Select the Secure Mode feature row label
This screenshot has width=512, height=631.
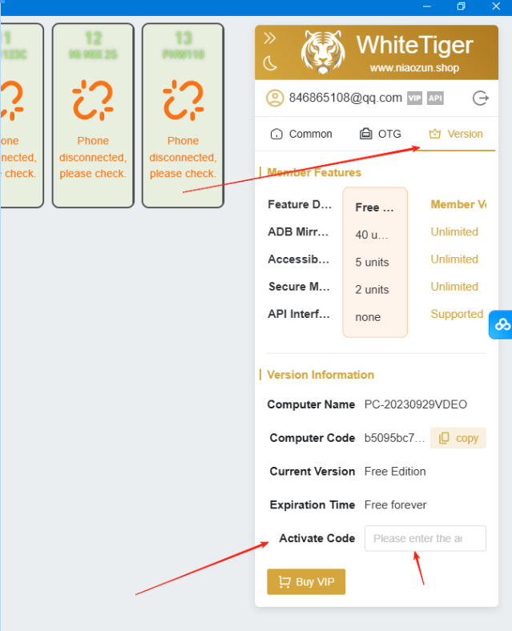(x=299, y=287)
